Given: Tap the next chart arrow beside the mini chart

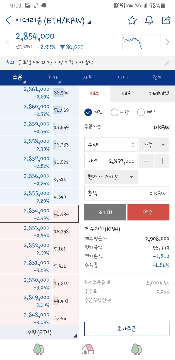Looking at the screenshot, I should (x=168, y=42).
